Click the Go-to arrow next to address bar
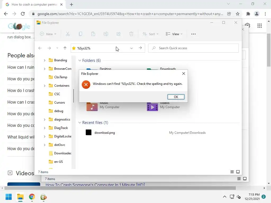 [140, 48]
